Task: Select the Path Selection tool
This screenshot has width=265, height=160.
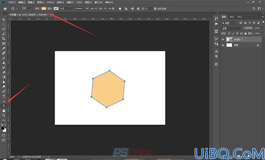Action: point(4,101)
